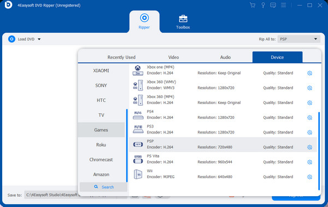Choose SONY device category
Screen dimensions: 328x207
101,86
